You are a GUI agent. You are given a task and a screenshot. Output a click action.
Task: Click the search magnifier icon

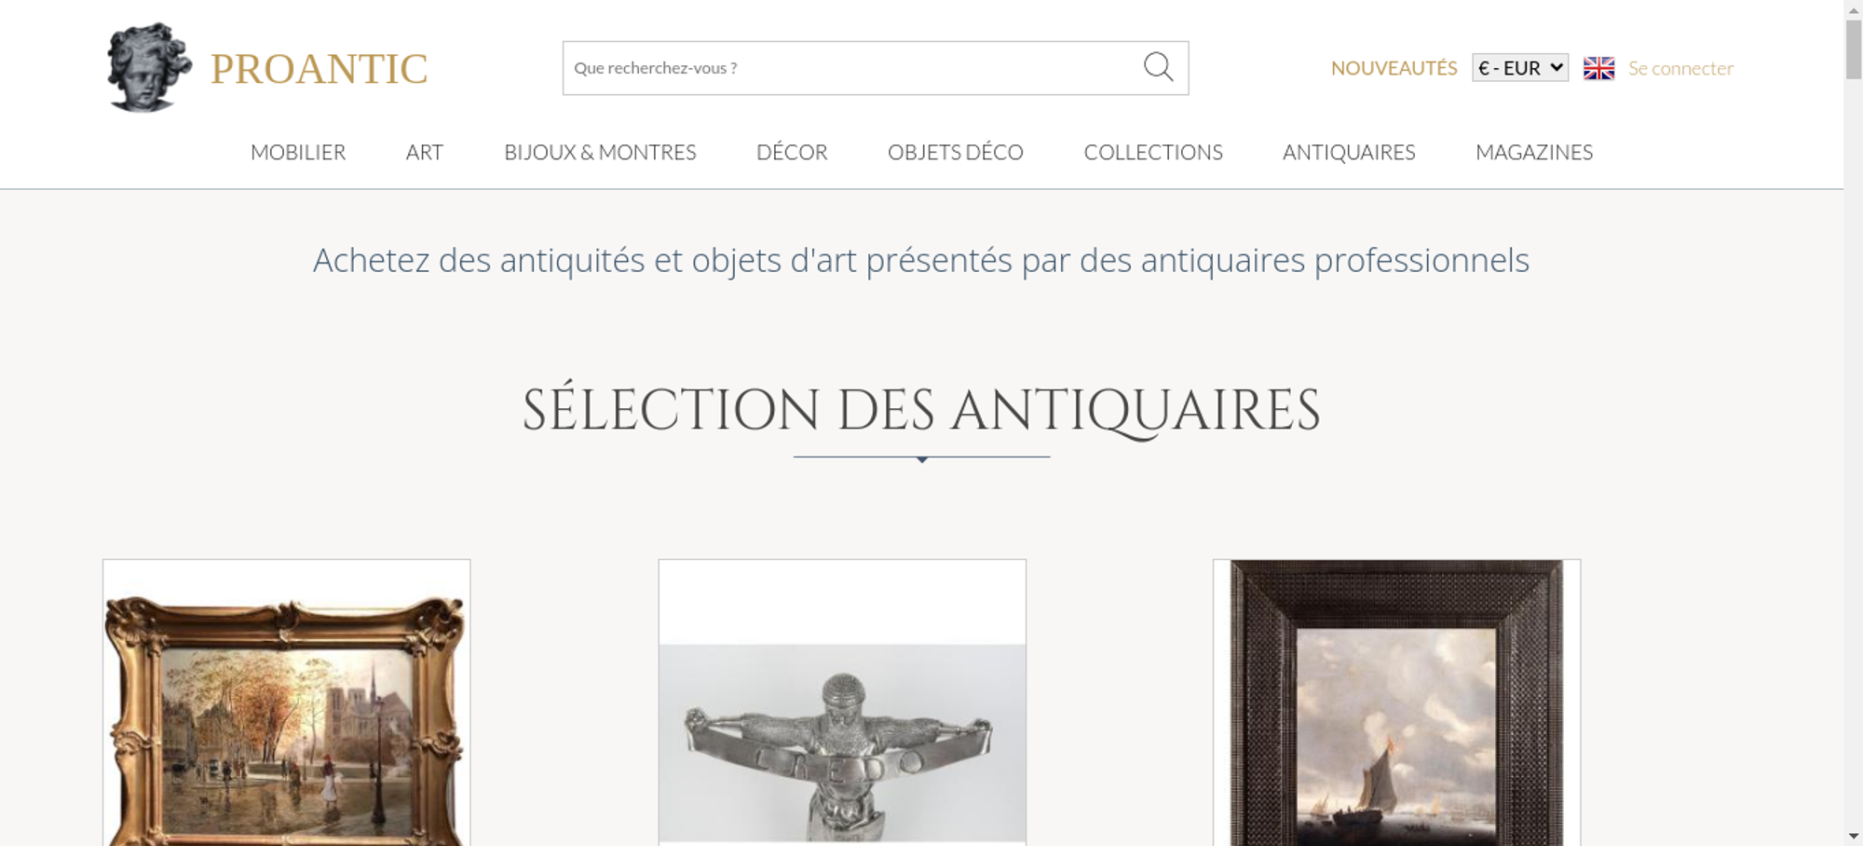(x=1158, y=67)
